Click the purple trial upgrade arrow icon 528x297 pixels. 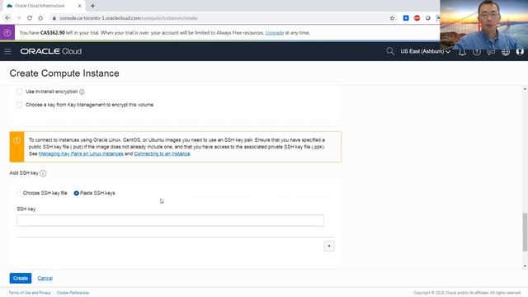coord(7,33)
